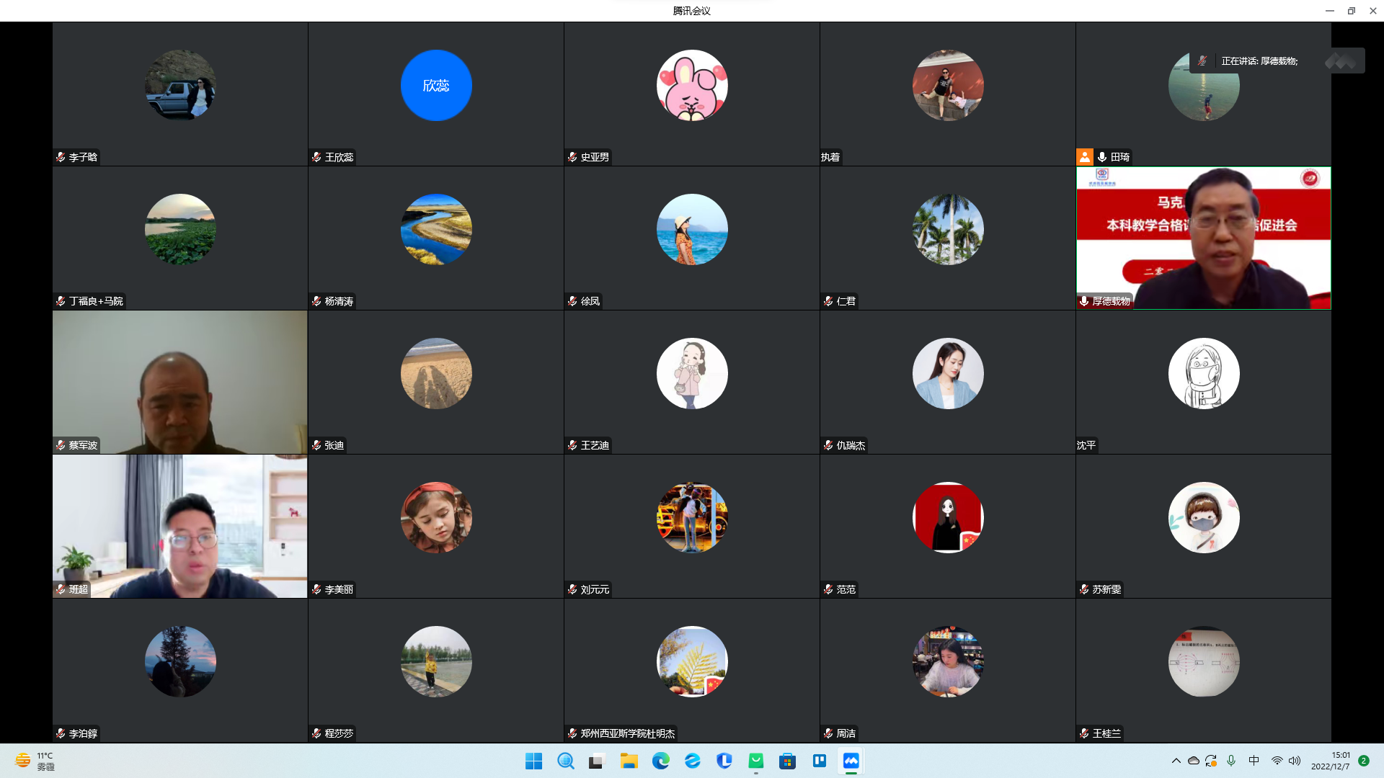
Task: Click microphone icon beside 田琦
Action: pyautogui.click(x=1102, y=157)
